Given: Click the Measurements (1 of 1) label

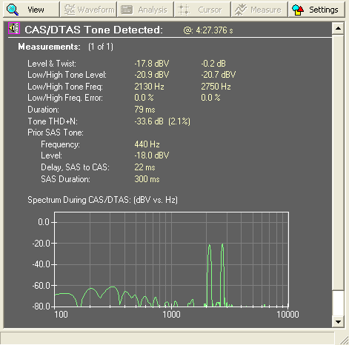Looking at the screenshot, I should (65, 47).
